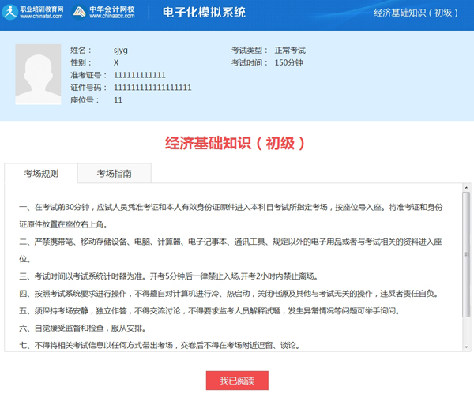Click the chinatat.com runner logo icon
The image size is (474, 394).
[10, 12]
